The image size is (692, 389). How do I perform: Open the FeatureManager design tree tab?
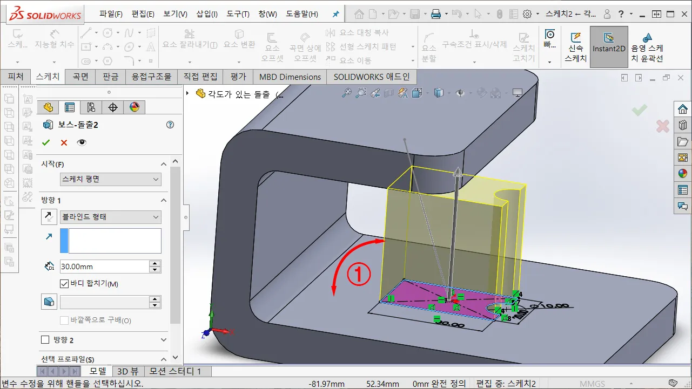(x=48, y=107)
